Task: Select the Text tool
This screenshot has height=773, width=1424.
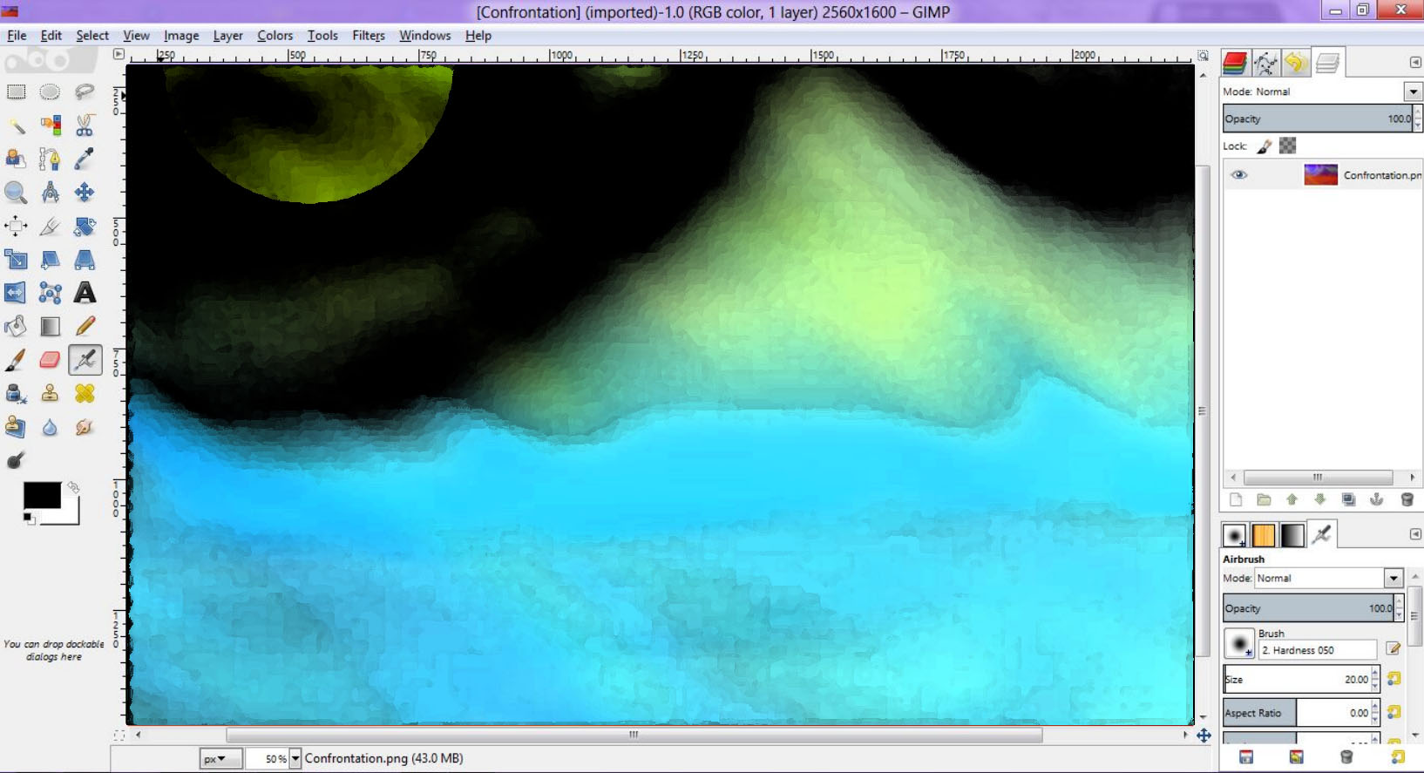Action: pyautogui.click(x=85, y=293)
